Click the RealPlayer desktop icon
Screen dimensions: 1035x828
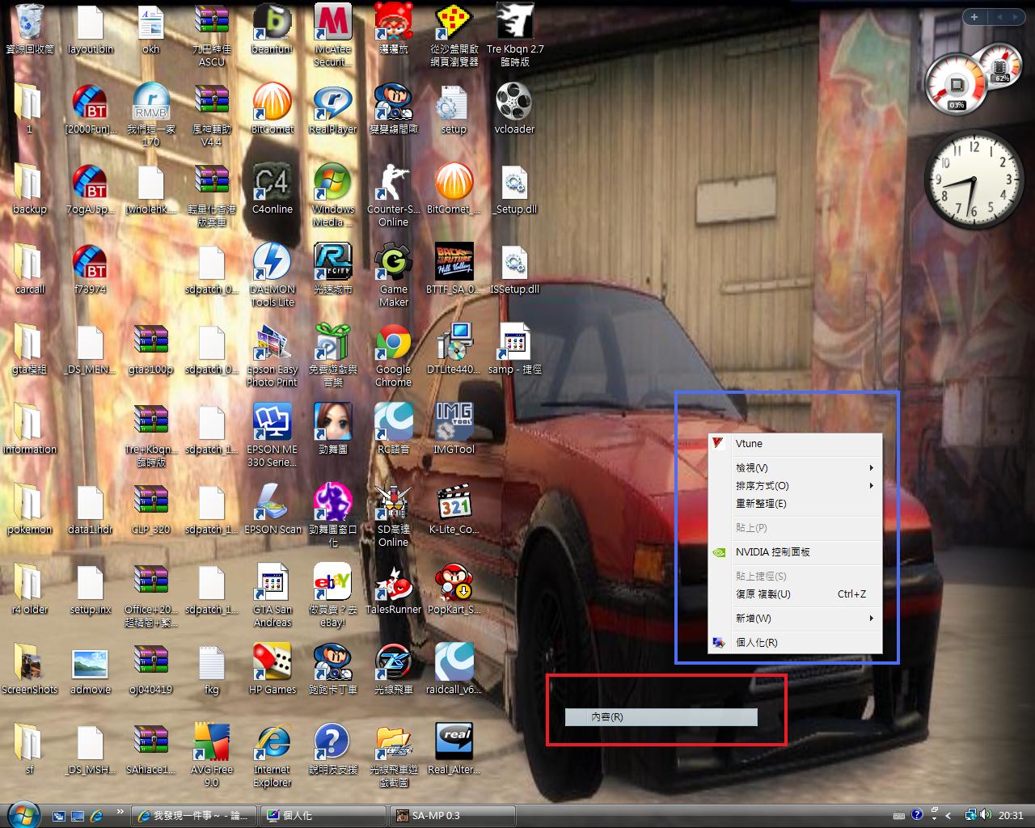pyautogui.click(x=332, y=105)
